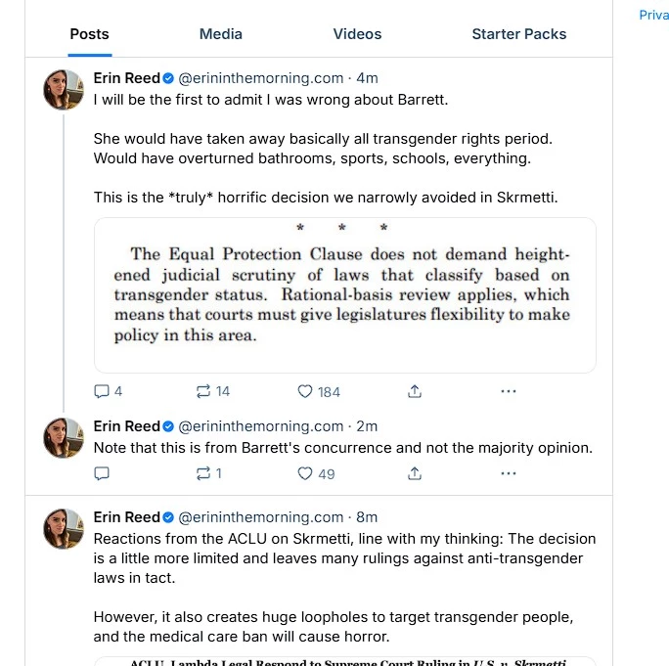Open the 4m timestamp on the first post
The image size is (669, 666).
point(367,78)
